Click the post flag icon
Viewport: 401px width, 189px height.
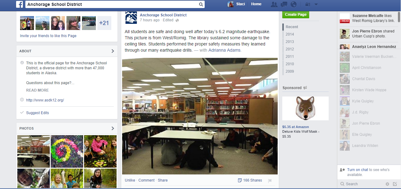coord(270,181)
